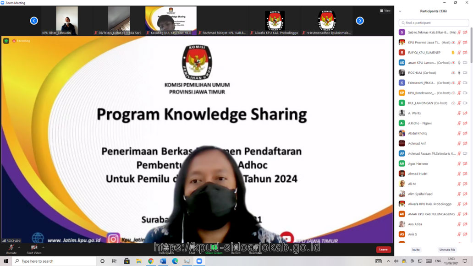Show previous video thumbnails with left arrow
The image size is (473, 266).
(34, 21)
